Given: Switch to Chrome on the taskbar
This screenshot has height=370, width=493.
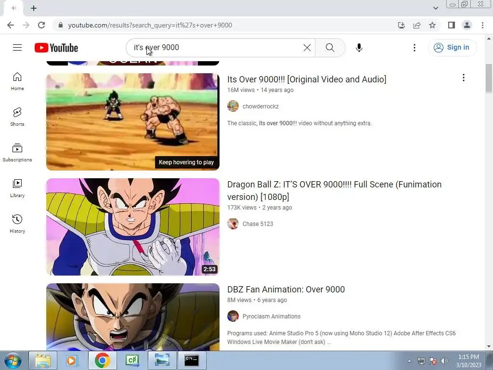Looking at the screenshot, I should tap(102, 360).
